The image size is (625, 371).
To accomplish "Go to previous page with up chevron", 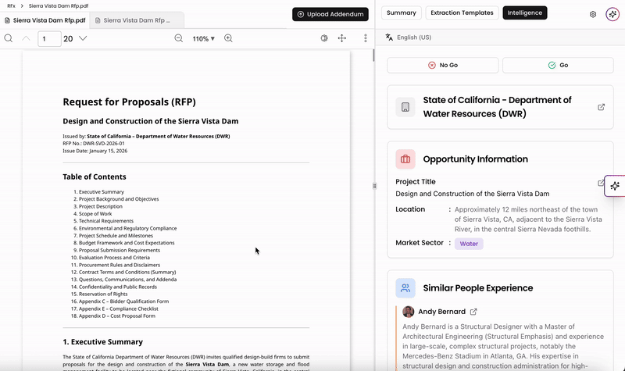I will (26, 38).
